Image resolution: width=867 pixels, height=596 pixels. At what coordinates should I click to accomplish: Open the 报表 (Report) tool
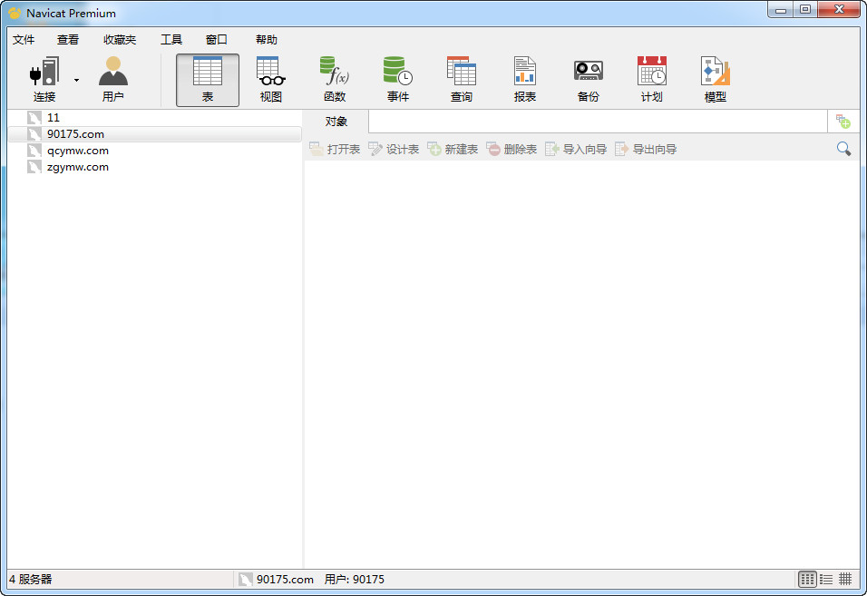coord(524,77)
